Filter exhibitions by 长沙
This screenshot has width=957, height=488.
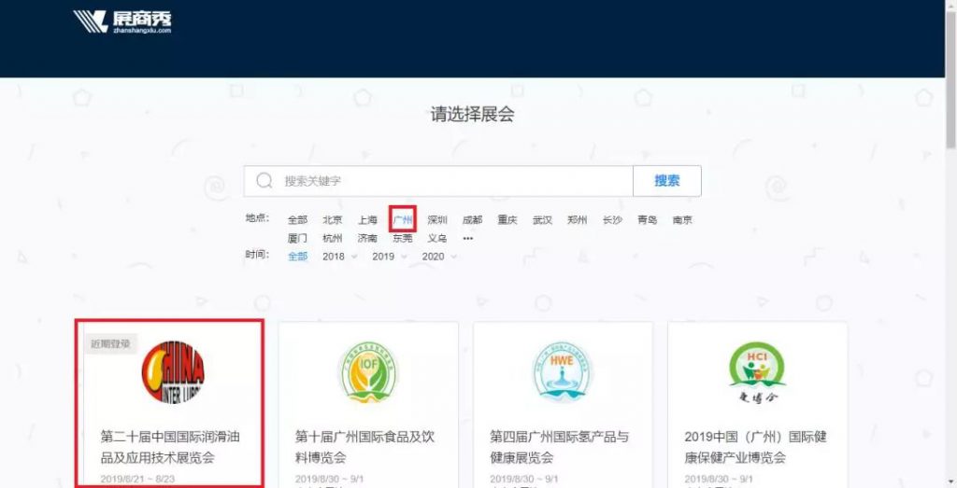point(612,220)
